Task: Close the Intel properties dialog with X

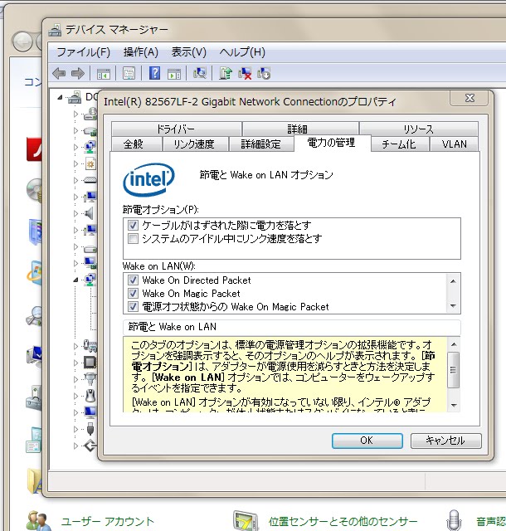Action: [470, 98]
